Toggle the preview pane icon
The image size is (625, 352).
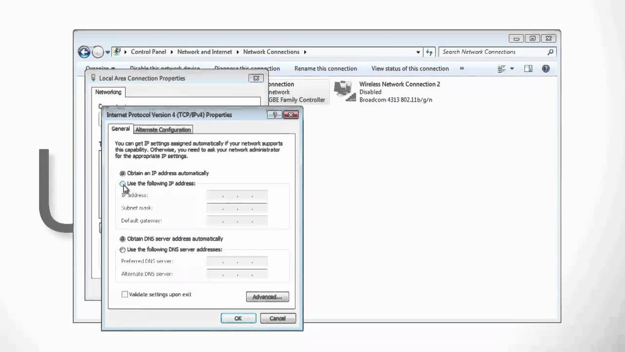coord(528,69)
